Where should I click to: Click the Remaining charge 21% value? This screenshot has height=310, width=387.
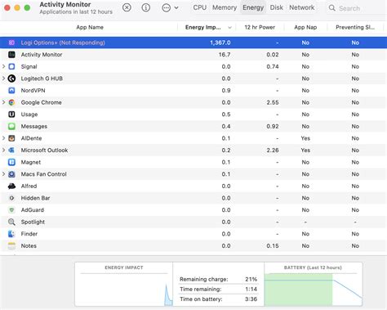point(251,279)
